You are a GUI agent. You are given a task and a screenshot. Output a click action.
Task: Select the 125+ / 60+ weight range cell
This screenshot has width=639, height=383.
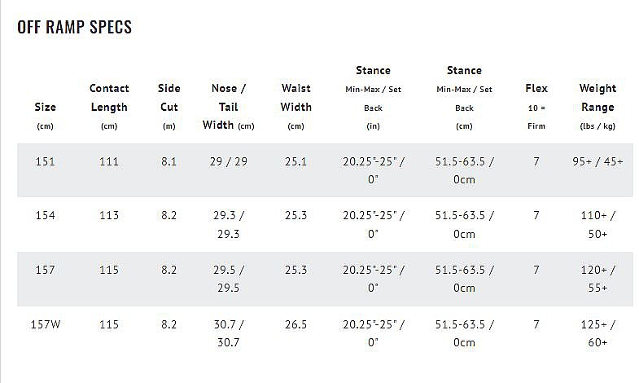(x=597, y=333)
